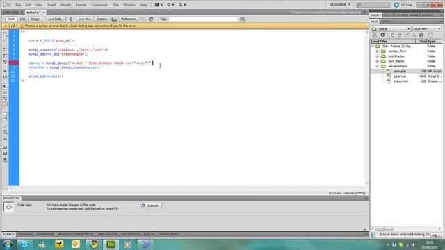Click the code view icon in Properties panel
The width and height of the screenshot is (445, 250).
(9, 207)
